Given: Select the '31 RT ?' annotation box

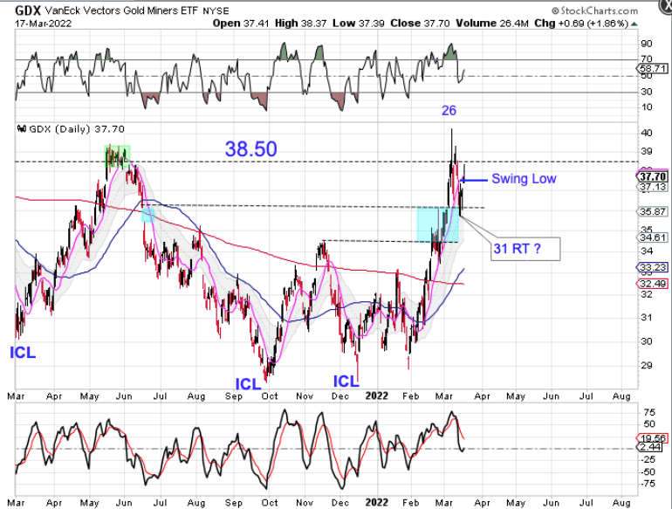Looking at the screenshot, I should click(x=520, y=249).
